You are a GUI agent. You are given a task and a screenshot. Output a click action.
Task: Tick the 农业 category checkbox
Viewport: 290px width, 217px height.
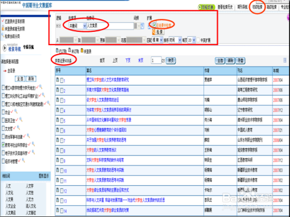click(3, 112)
